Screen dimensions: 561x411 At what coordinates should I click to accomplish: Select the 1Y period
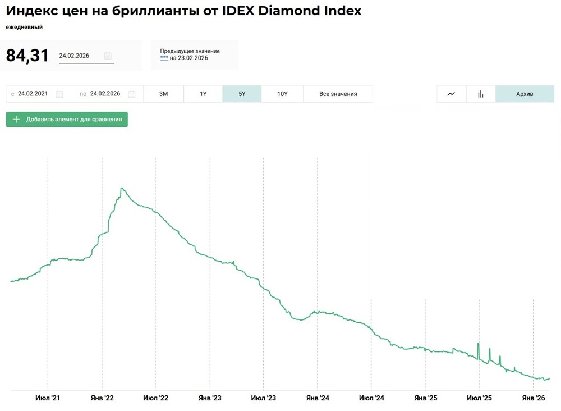coord(203,94)
